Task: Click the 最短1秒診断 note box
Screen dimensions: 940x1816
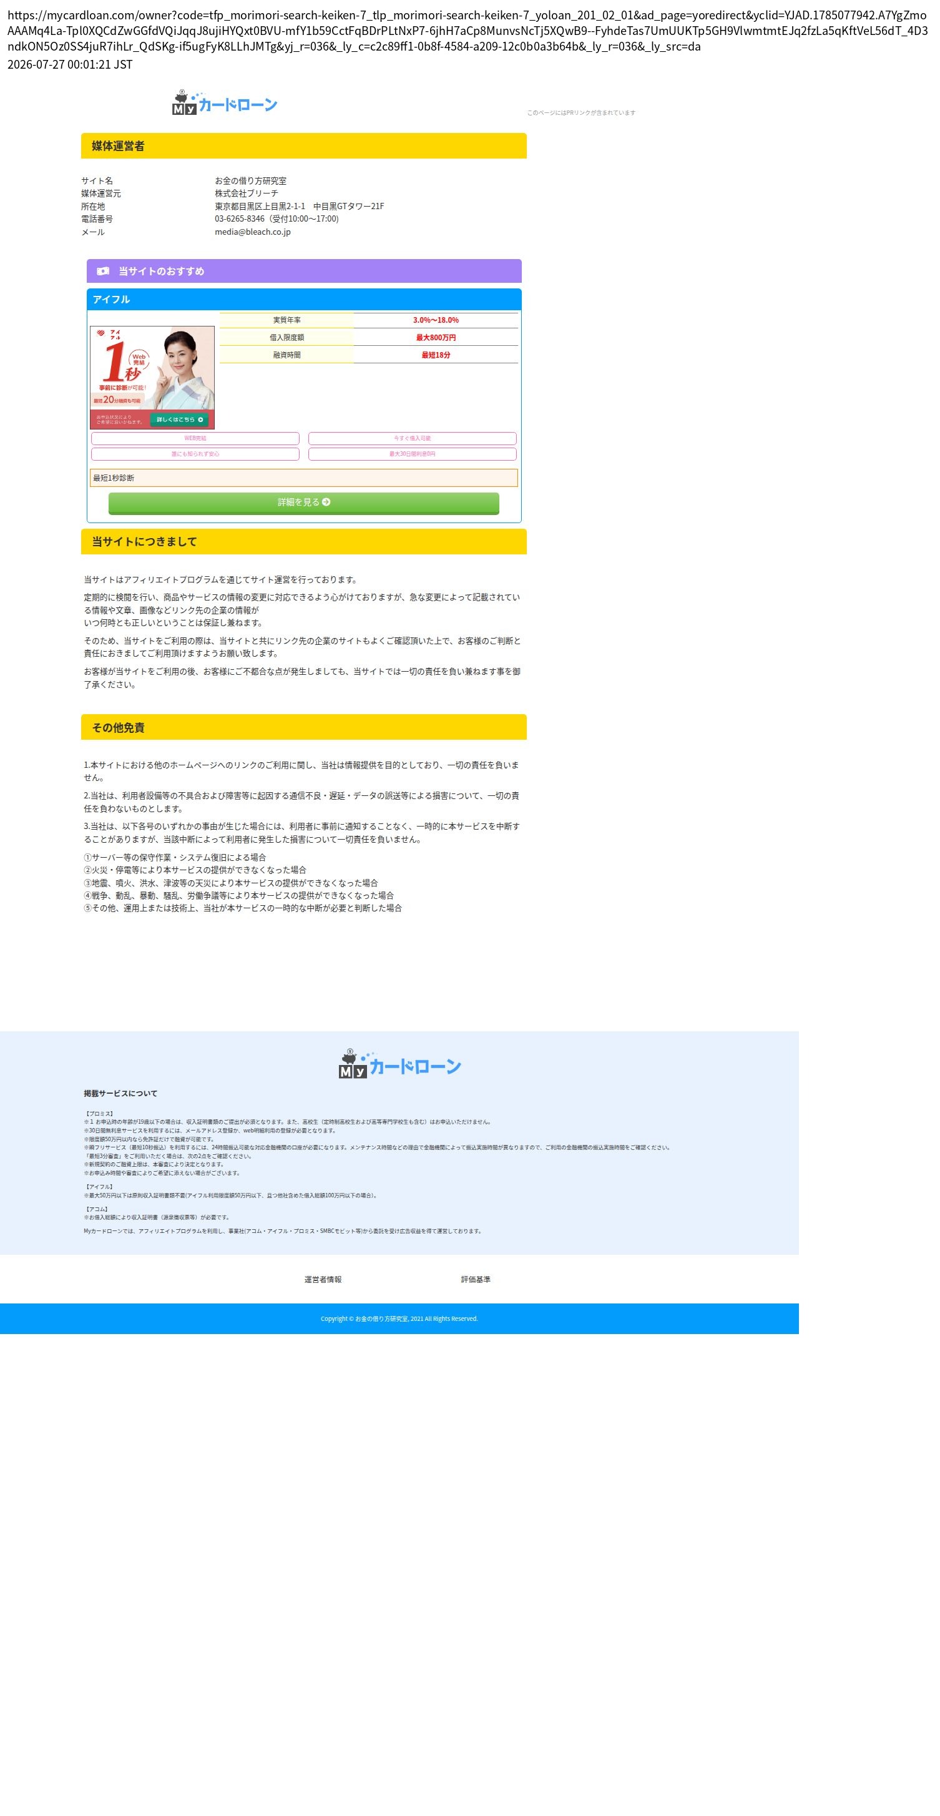Action: (x=304, y=478)
